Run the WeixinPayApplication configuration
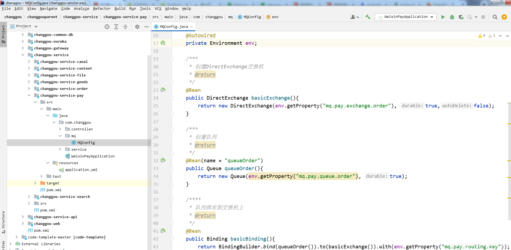511x250 pixels. (x=443, y=17)
